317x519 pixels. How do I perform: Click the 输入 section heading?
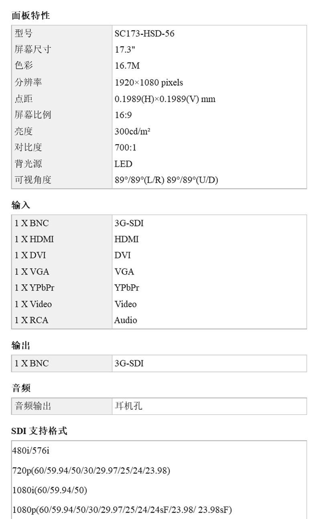tap(21, 205)
